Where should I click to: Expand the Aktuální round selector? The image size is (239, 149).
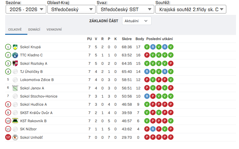point(137,21)
